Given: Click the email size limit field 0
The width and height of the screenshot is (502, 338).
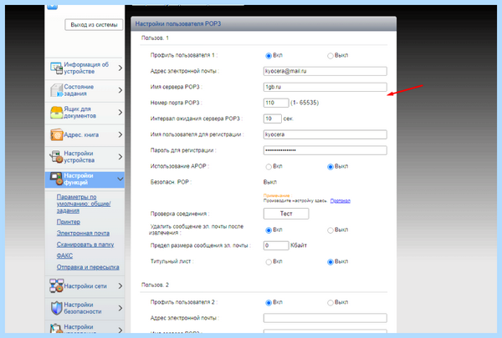Looking at the screenshot, I should pos(276,245).
